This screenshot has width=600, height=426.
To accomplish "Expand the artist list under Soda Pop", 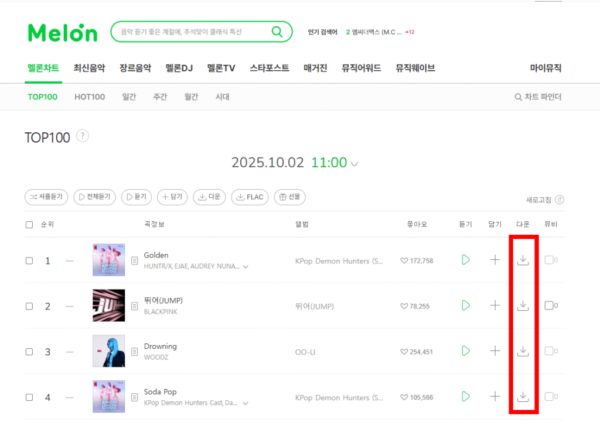I will 246,403.
